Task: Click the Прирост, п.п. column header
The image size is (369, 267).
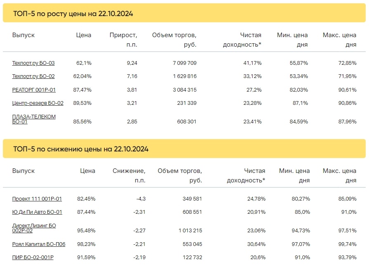Action: click(123, 40)
